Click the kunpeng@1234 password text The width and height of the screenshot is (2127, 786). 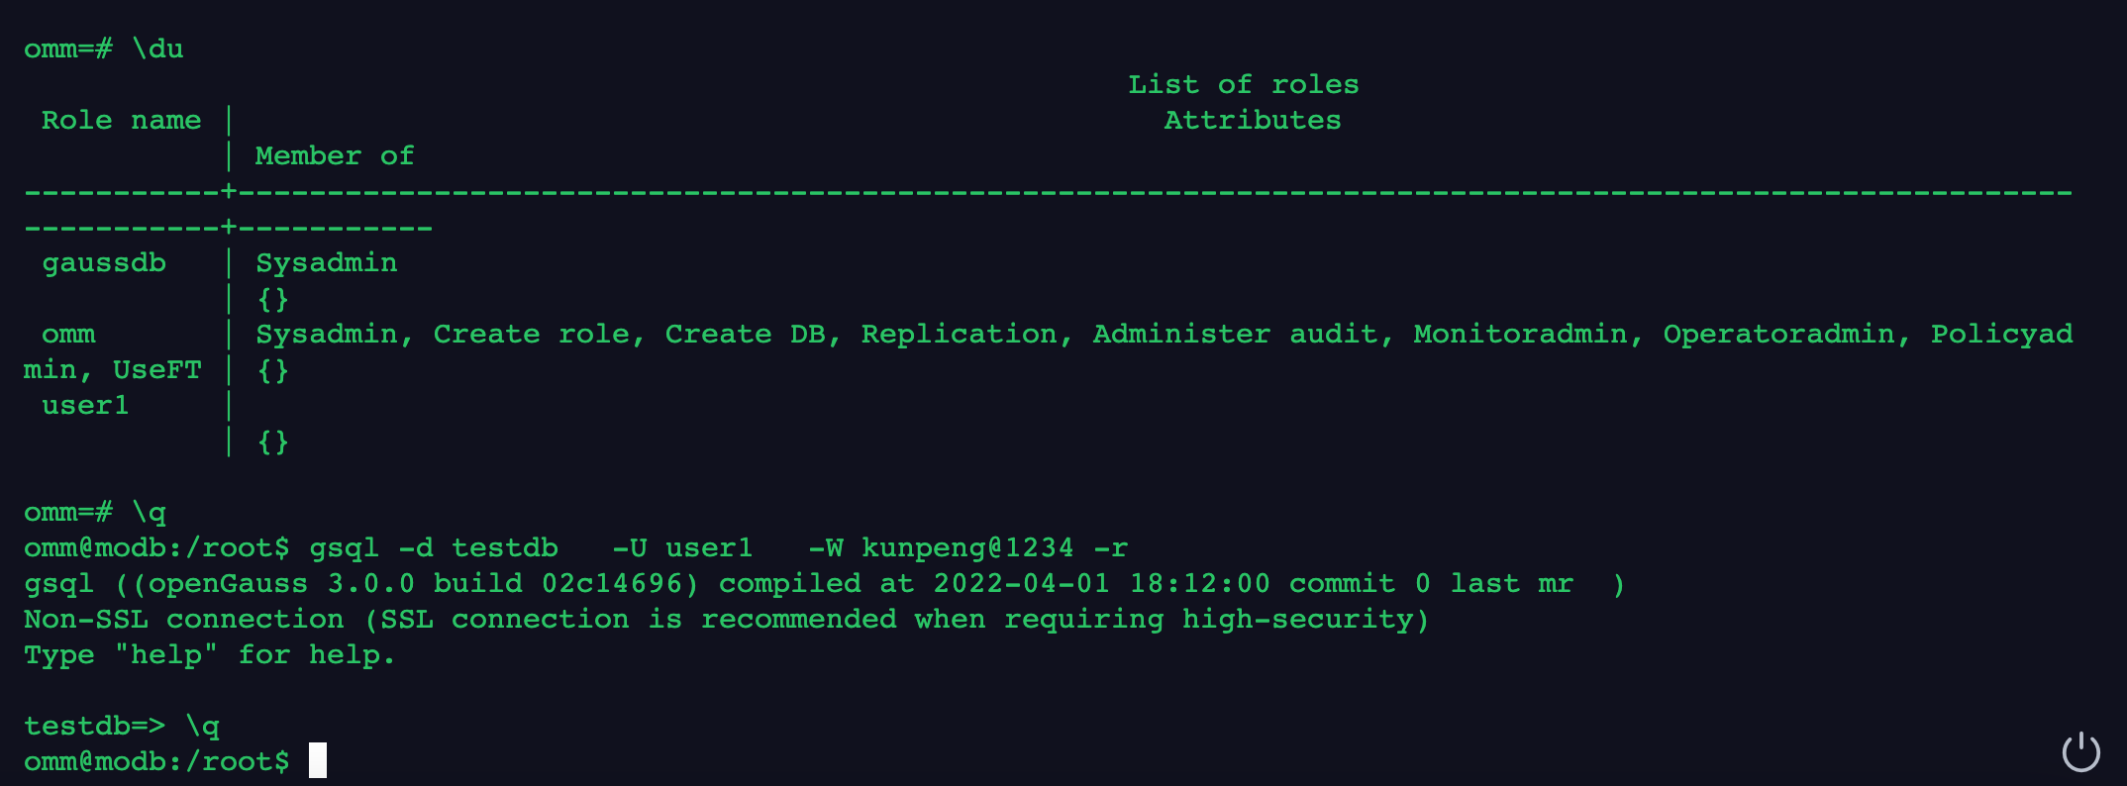pyautogui.click(x=967, y=548)
